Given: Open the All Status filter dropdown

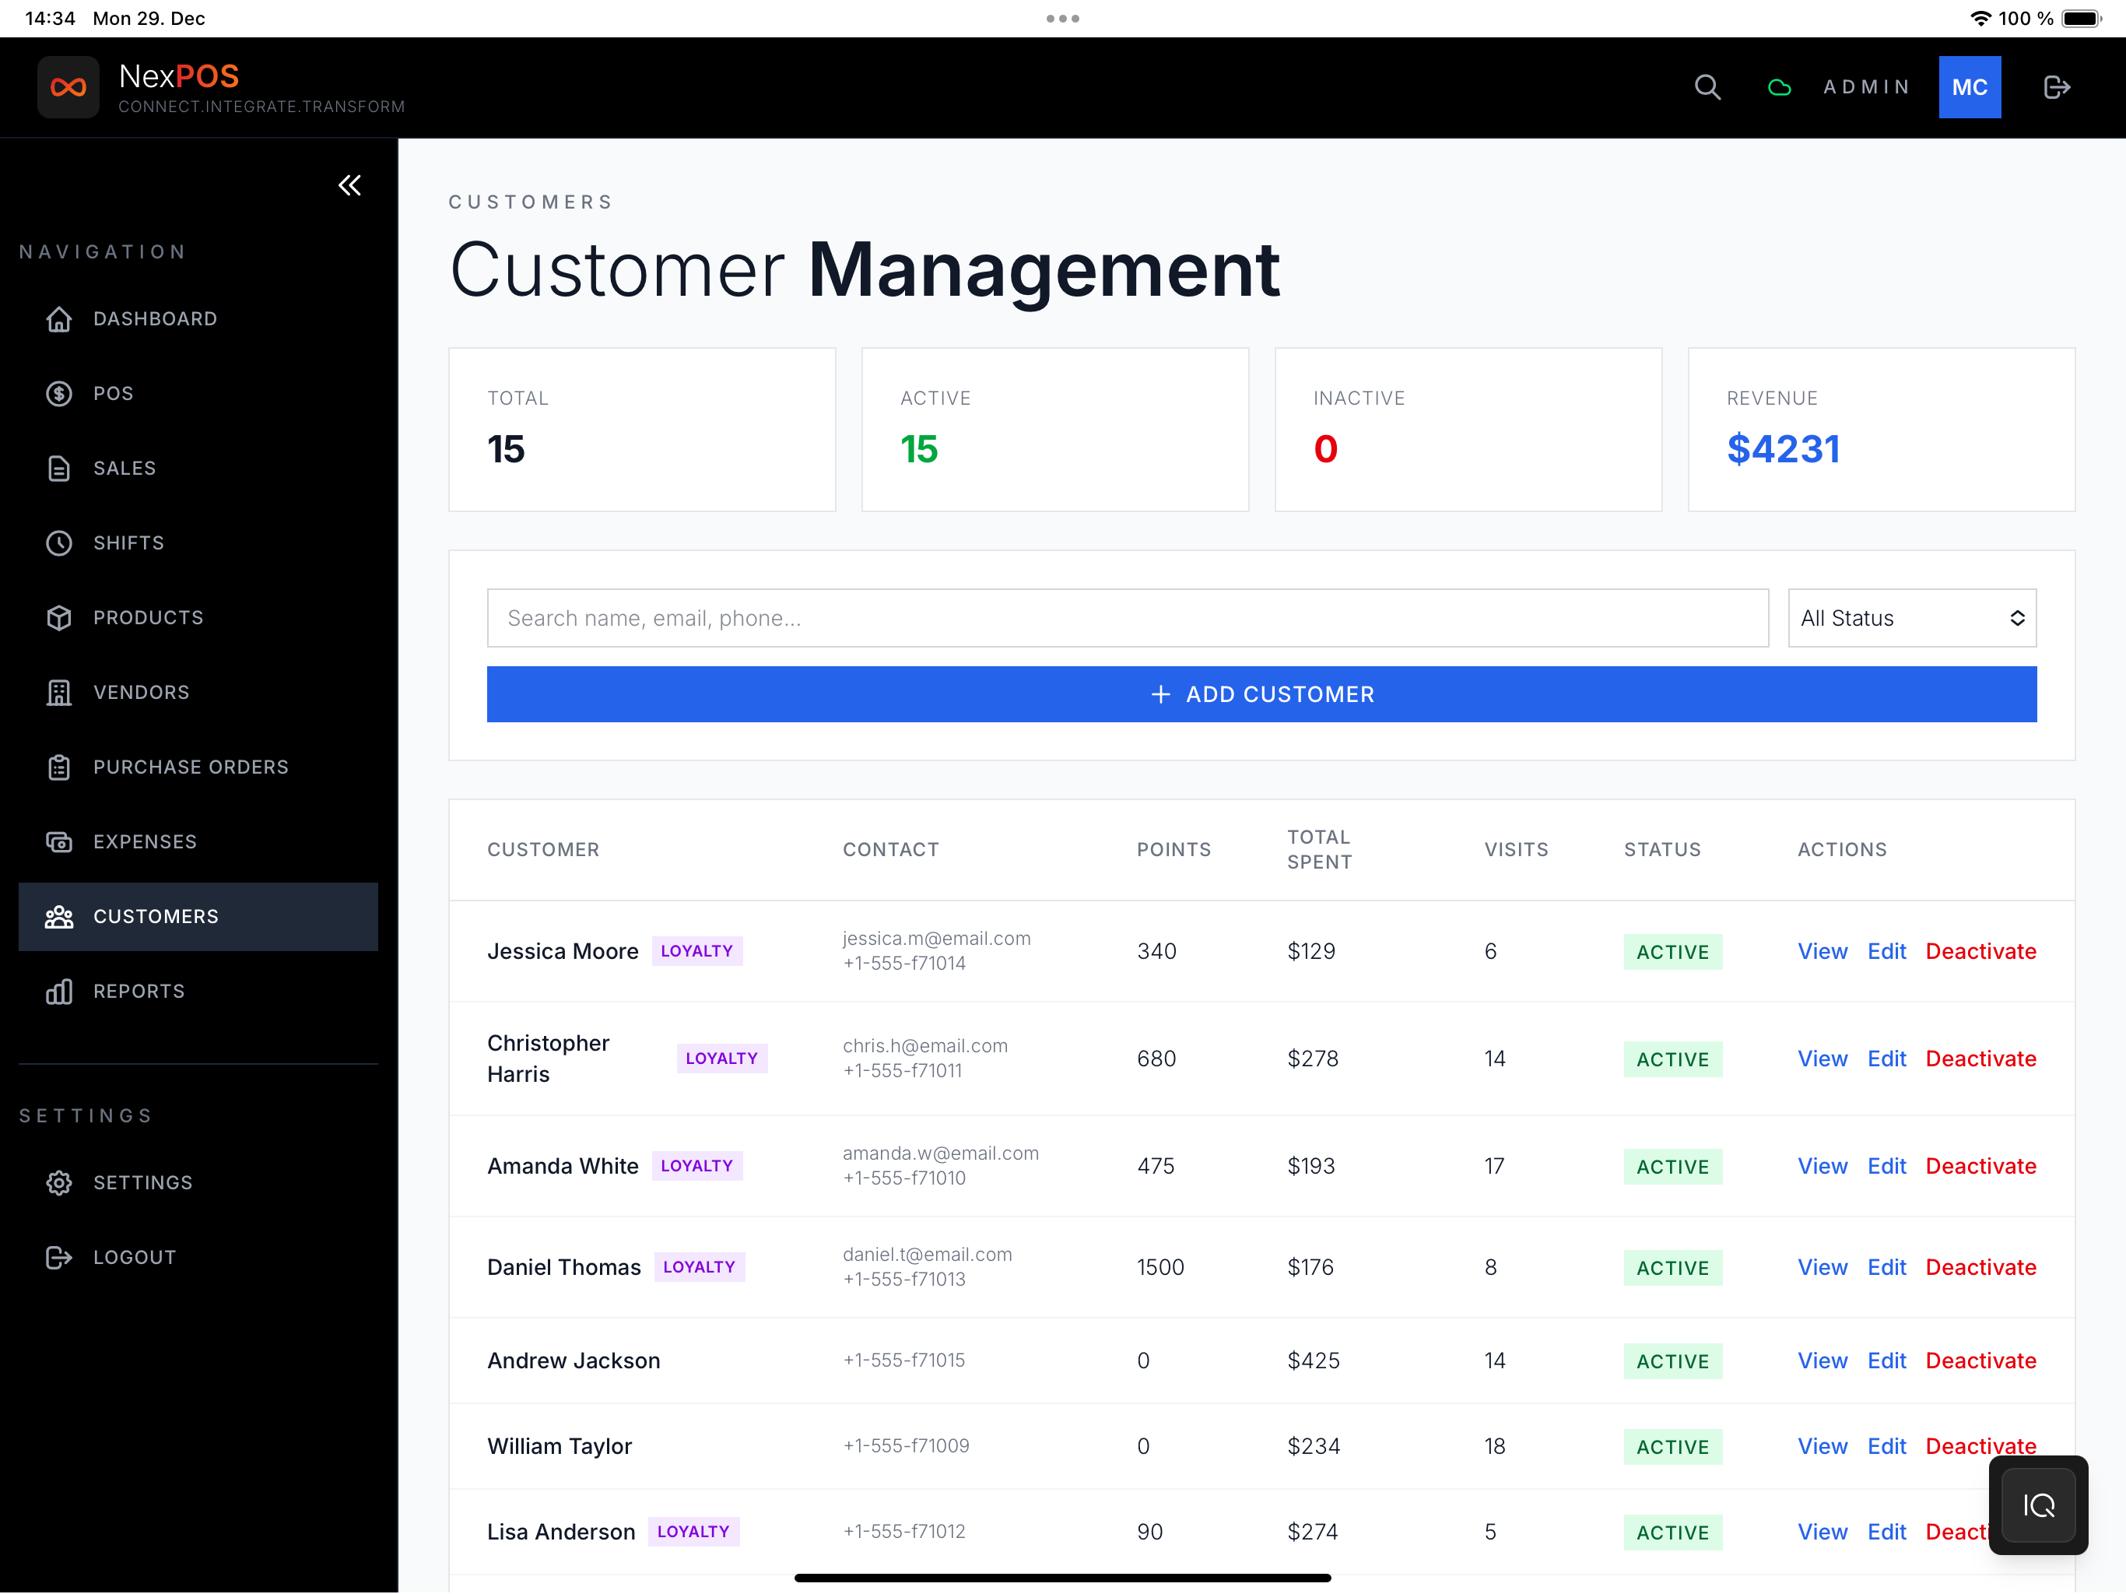Looking at the screenshot, I should (1912, 618).
